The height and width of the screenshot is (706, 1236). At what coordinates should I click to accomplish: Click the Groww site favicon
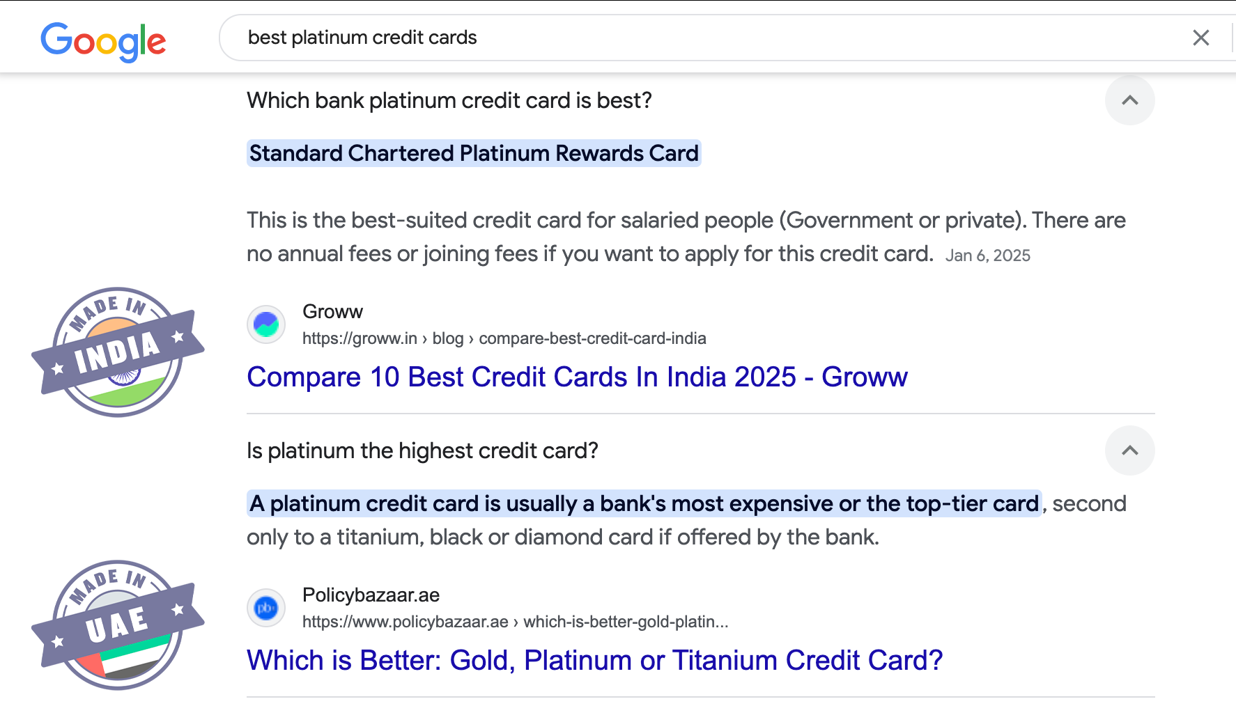pos(266,324)
